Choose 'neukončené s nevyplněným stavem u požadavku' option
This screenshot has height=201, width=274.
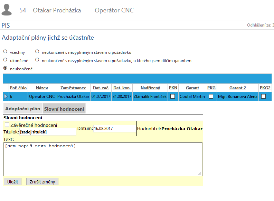[37, 51]
